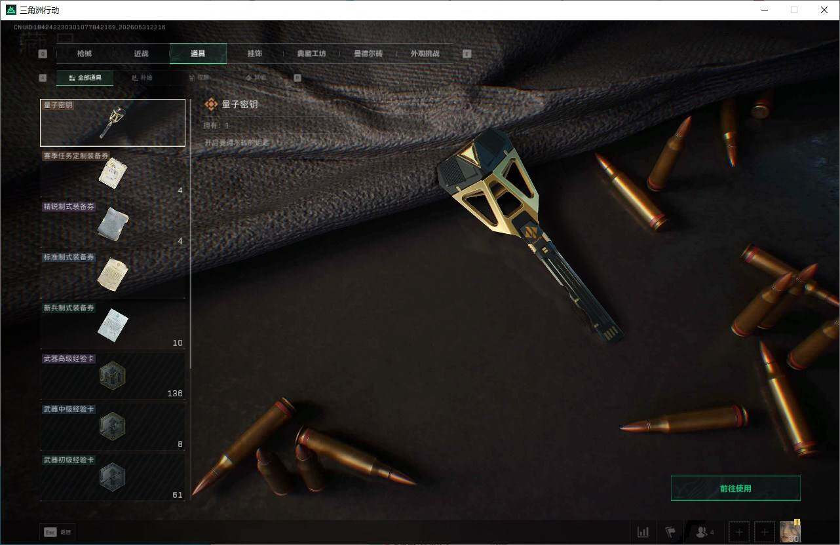The image size is (840, 545).
Task: Select the 武器中级经验卡 item
Action: tap(113, 427)
